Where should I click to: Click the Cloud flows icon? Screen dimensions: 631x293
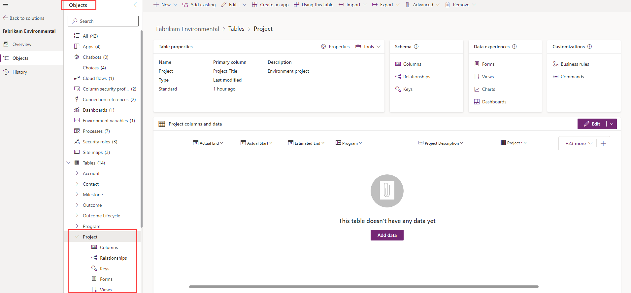click(77, 78)
